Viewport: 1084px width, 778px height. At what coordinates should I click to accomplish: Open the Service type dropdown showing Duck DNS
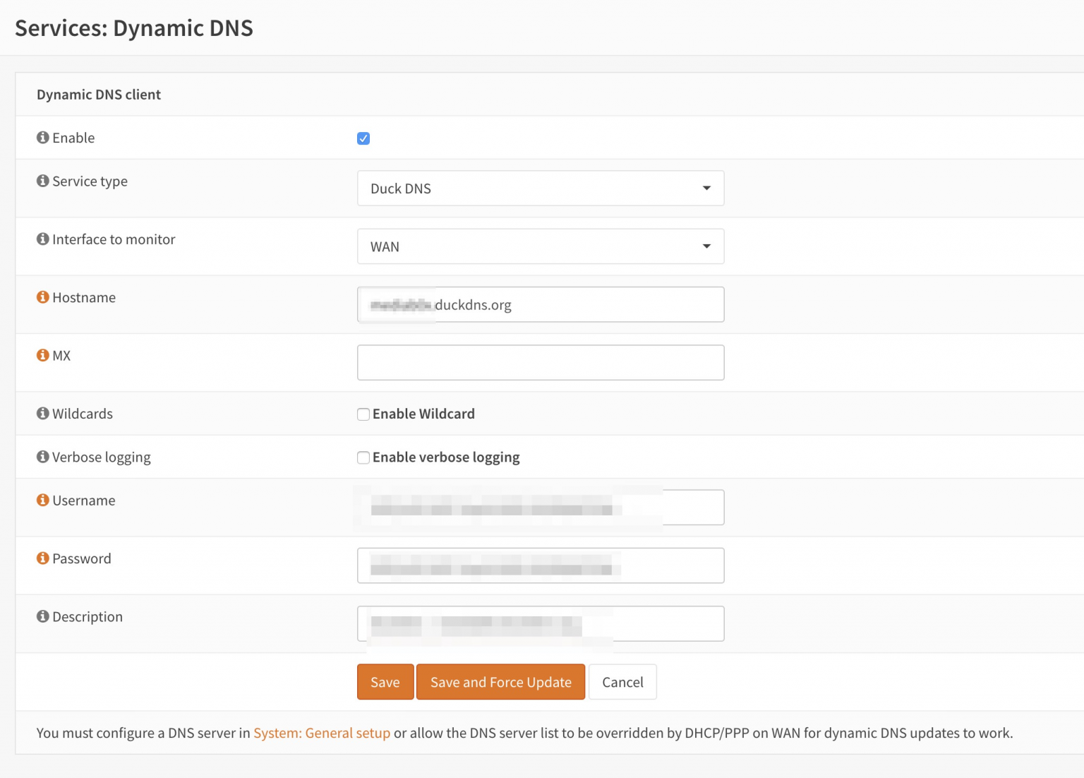(x=540, y=188)
